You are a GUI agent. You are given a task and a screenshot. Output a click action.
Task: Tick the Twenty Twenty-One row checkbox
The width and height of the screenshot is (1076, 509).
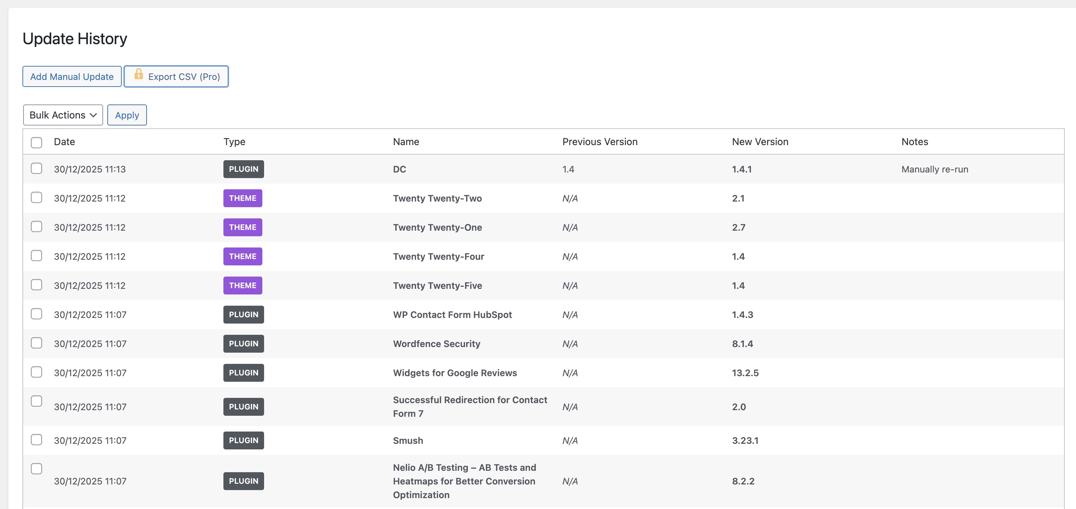click(37, 226)
